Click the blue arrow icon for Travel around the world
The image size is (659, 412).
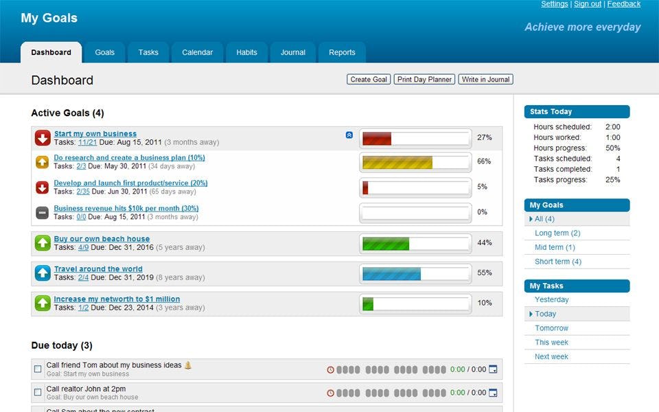point(42,273)
